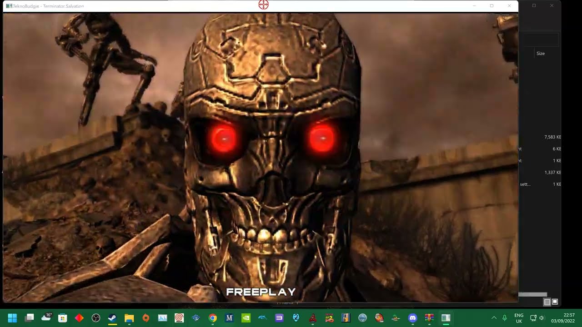Screen dimensions: 582x327
Task: Switch Explorer to large thumbnails view
Action: pos(555,302)
